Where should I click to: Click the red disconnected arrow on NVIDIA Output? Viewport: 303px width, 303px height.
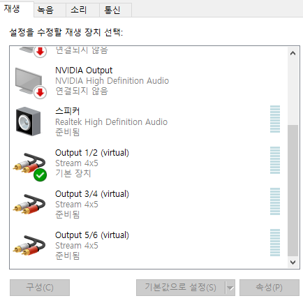point(40,92)
